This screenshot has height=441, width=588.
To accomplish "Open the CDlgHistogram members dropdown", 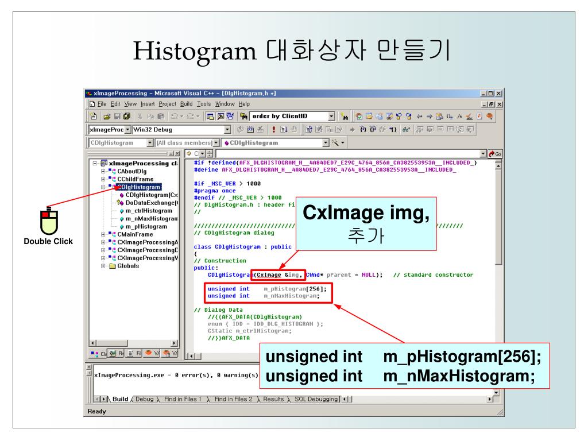I will [326, 143].
